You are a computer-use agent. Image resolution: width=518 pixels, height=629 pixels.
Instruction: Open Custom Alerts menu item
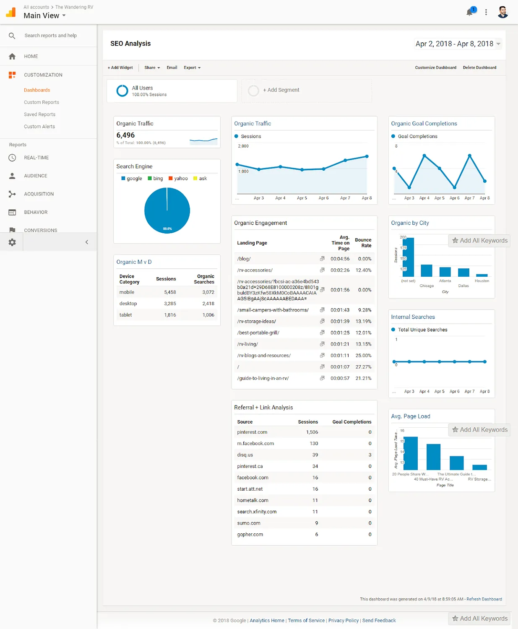pos(39,127)
